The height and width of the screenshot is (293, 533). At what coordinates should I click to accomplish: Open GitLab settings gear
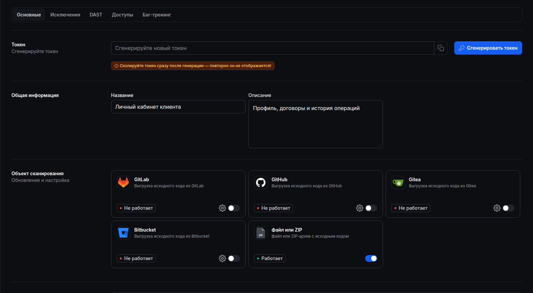click(222, 208)
